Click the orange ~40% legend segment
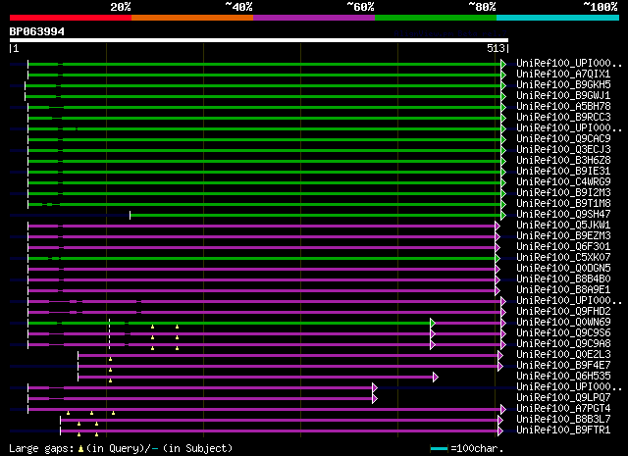Viewport: 628px width, 456px height. pyautogui.click(x=192, y=18)
